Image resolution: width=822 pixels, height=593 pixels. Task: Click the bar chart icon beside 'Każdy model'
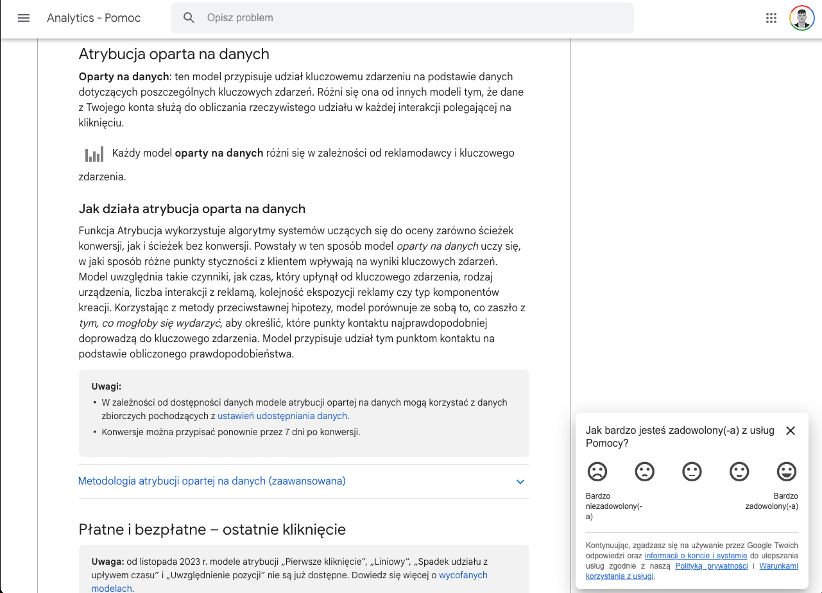point(94,154)
